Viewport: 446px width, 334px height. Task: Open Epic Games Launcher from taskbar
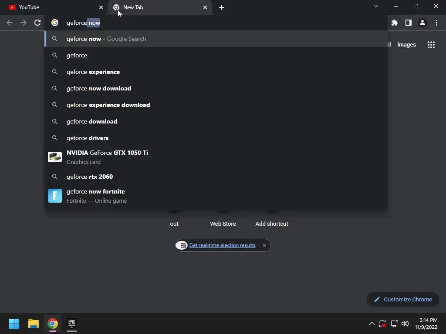coord(72,324)
